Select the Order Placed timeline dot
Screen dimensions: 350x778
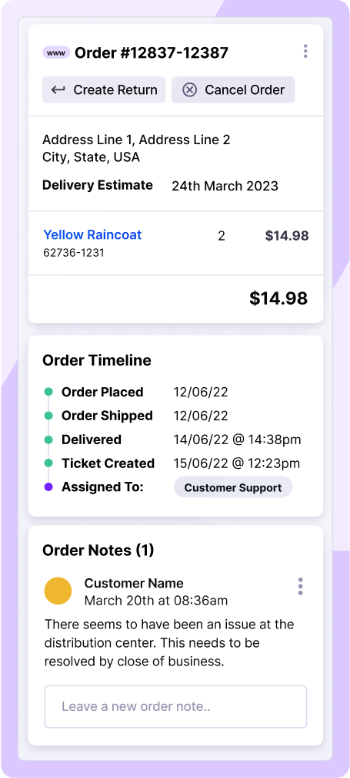(x=48, y=392)
